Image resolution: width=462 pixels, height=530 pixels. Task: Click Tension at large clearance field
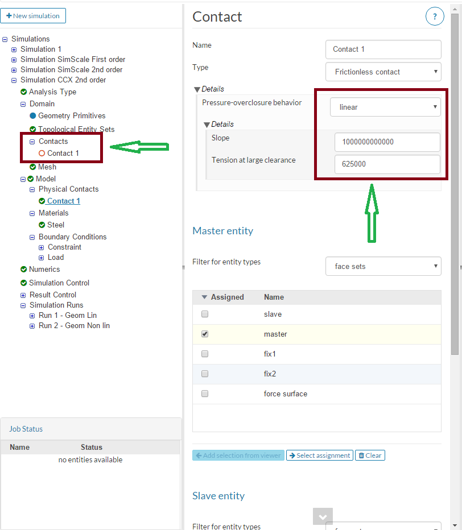(387, 164)
